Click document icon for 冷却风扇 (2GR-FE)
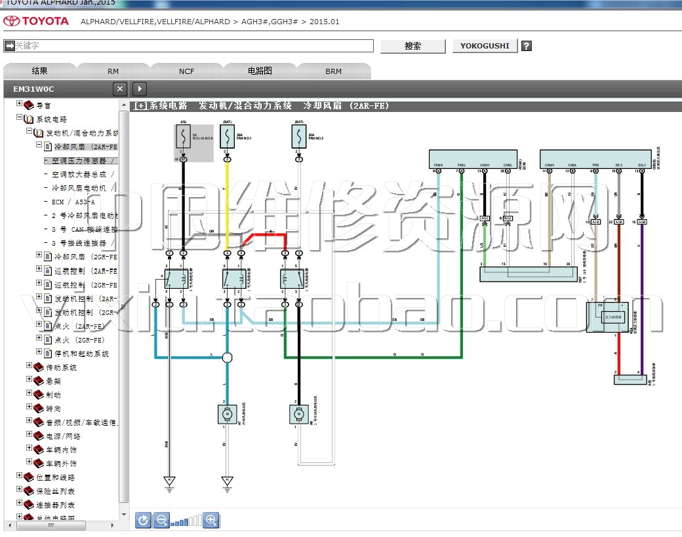Viewport: 682px width, 537px height. click(49, 257)
